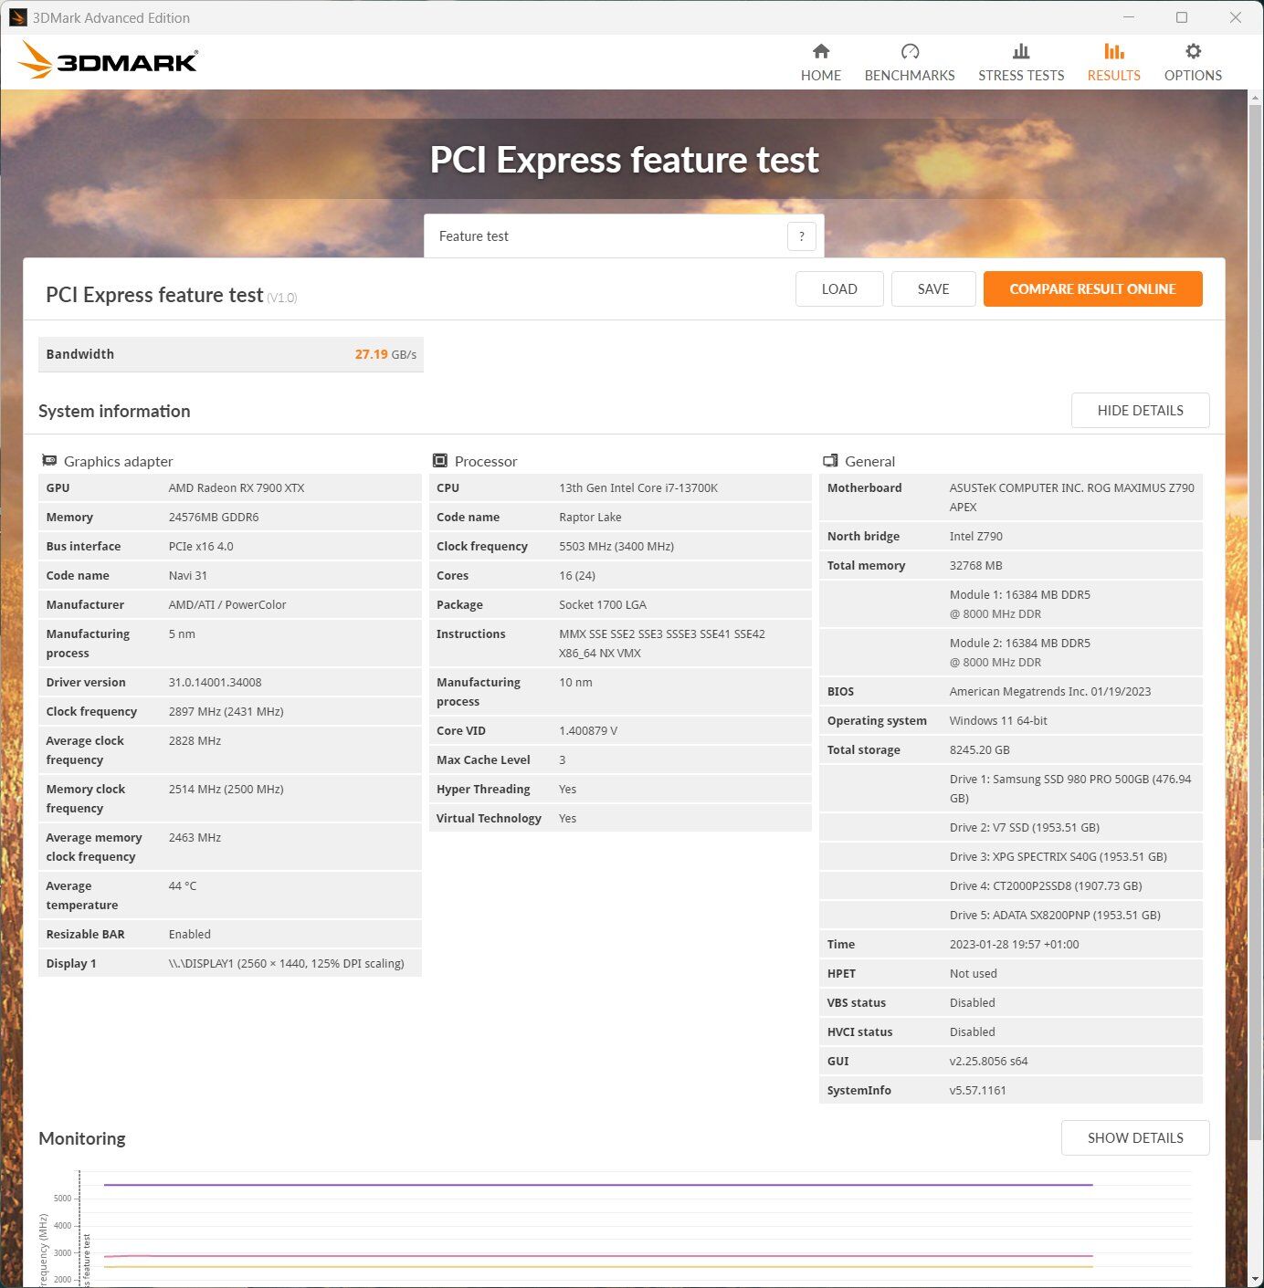Click the Options gear icon
Viewport: 1264px width, 1288px height.
coord(1193,51)
